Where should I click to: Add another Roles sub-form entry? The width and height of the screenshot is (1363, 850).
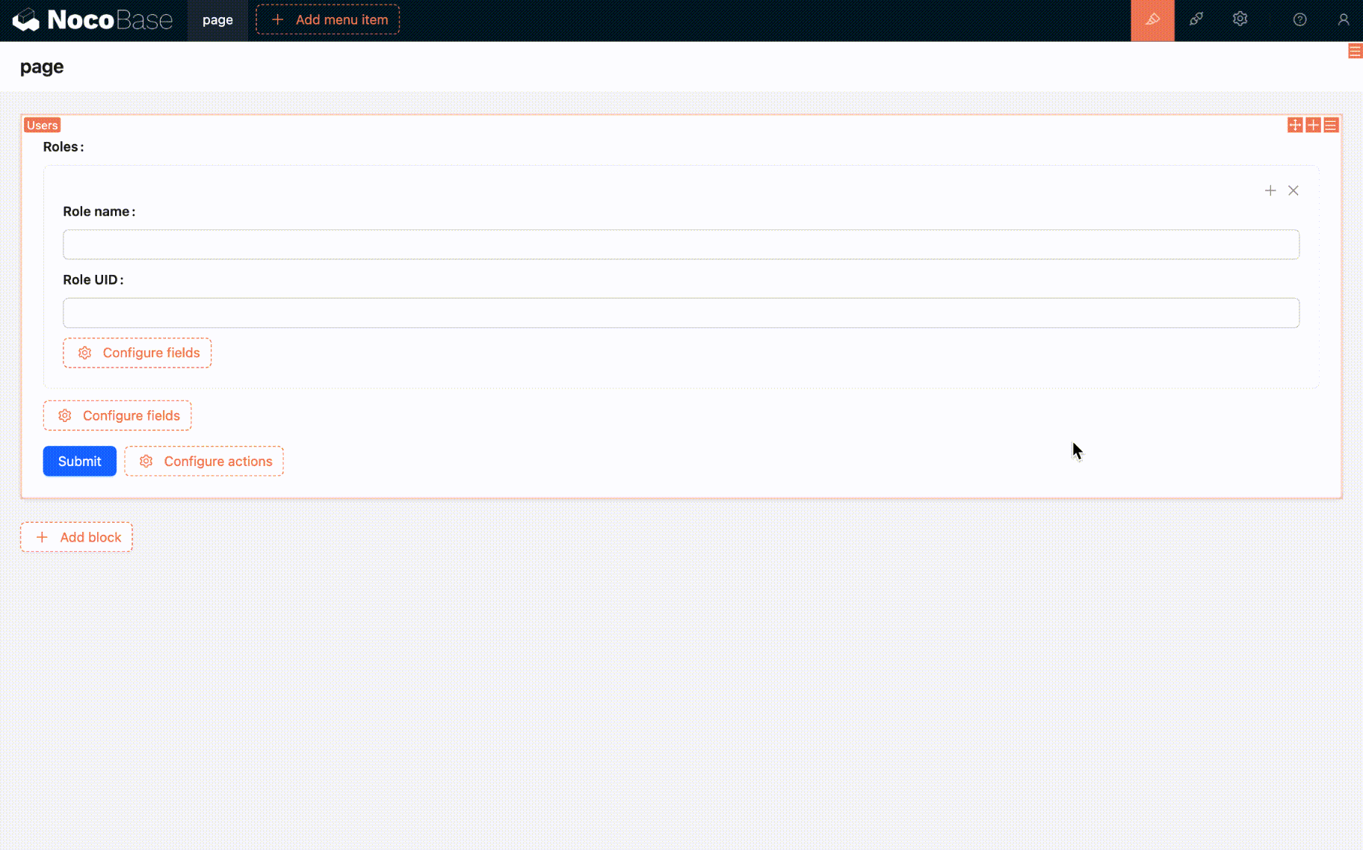[x=1270, y=191]
